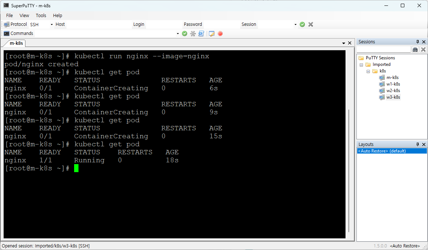Screen dimensions: 428x250
Task: Open the tab list dropdown arrow
Action: 344,43
